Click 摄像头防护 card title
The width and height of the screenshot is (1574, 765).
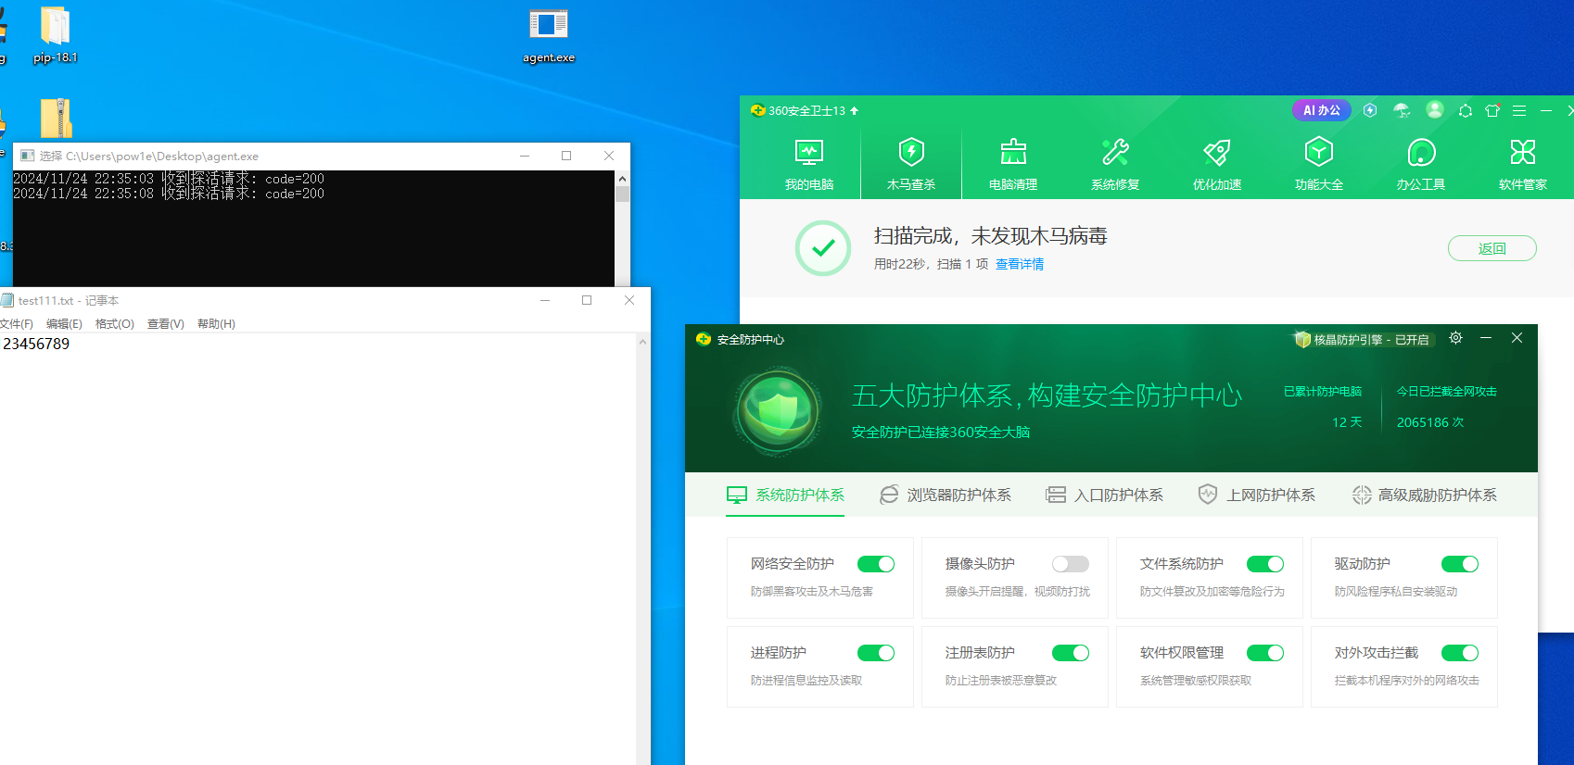(980, 564)
